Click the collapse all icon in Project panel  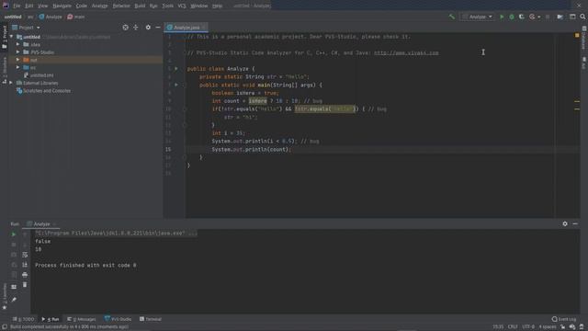tap(136, 28)
